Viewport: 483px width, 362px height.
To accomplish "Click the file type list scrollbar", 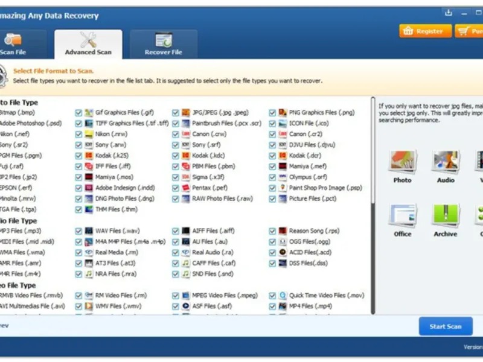I will [x=373, y=206].
